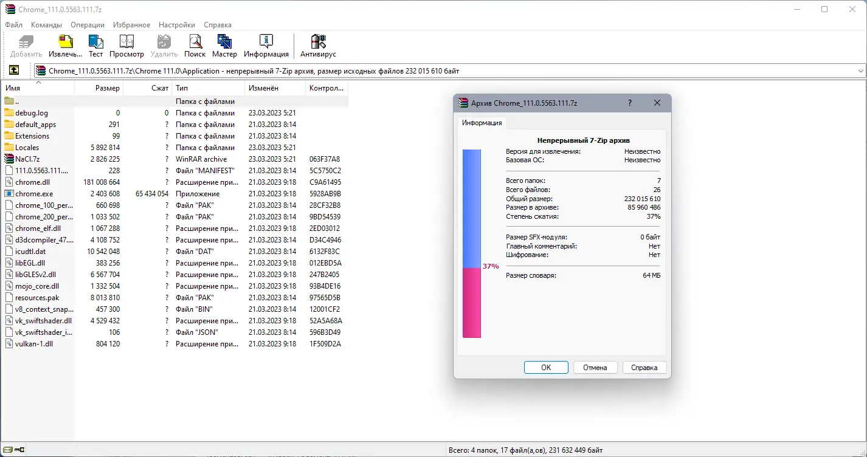This screenshot has height=457, width=867.
Task: Sort by the Сжат column header
Action: click(x=148, y=88)
